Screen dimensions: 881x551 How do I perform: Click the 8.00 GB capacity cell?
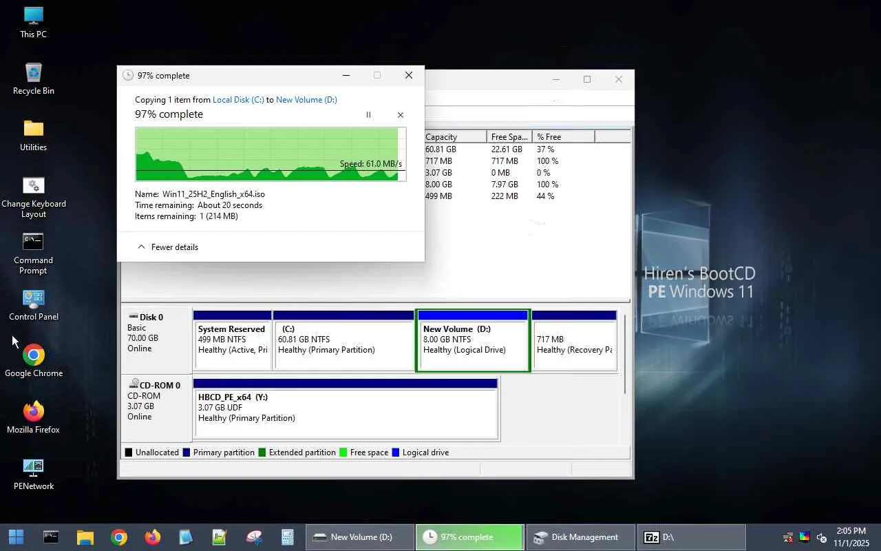tap(438, 185)
